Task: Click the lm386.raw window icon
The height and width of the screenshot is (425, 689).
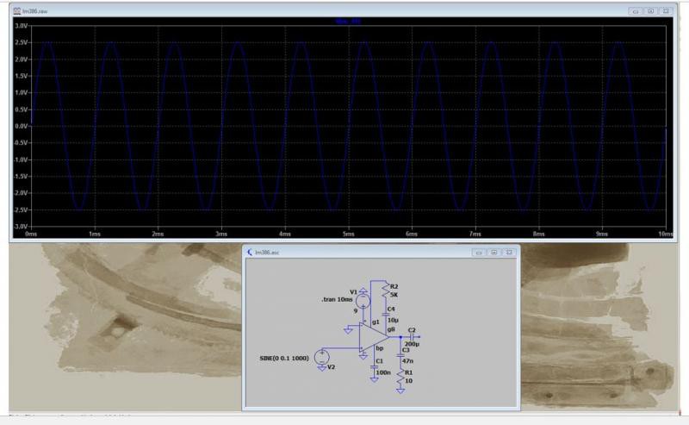Action: coord(19,12)
